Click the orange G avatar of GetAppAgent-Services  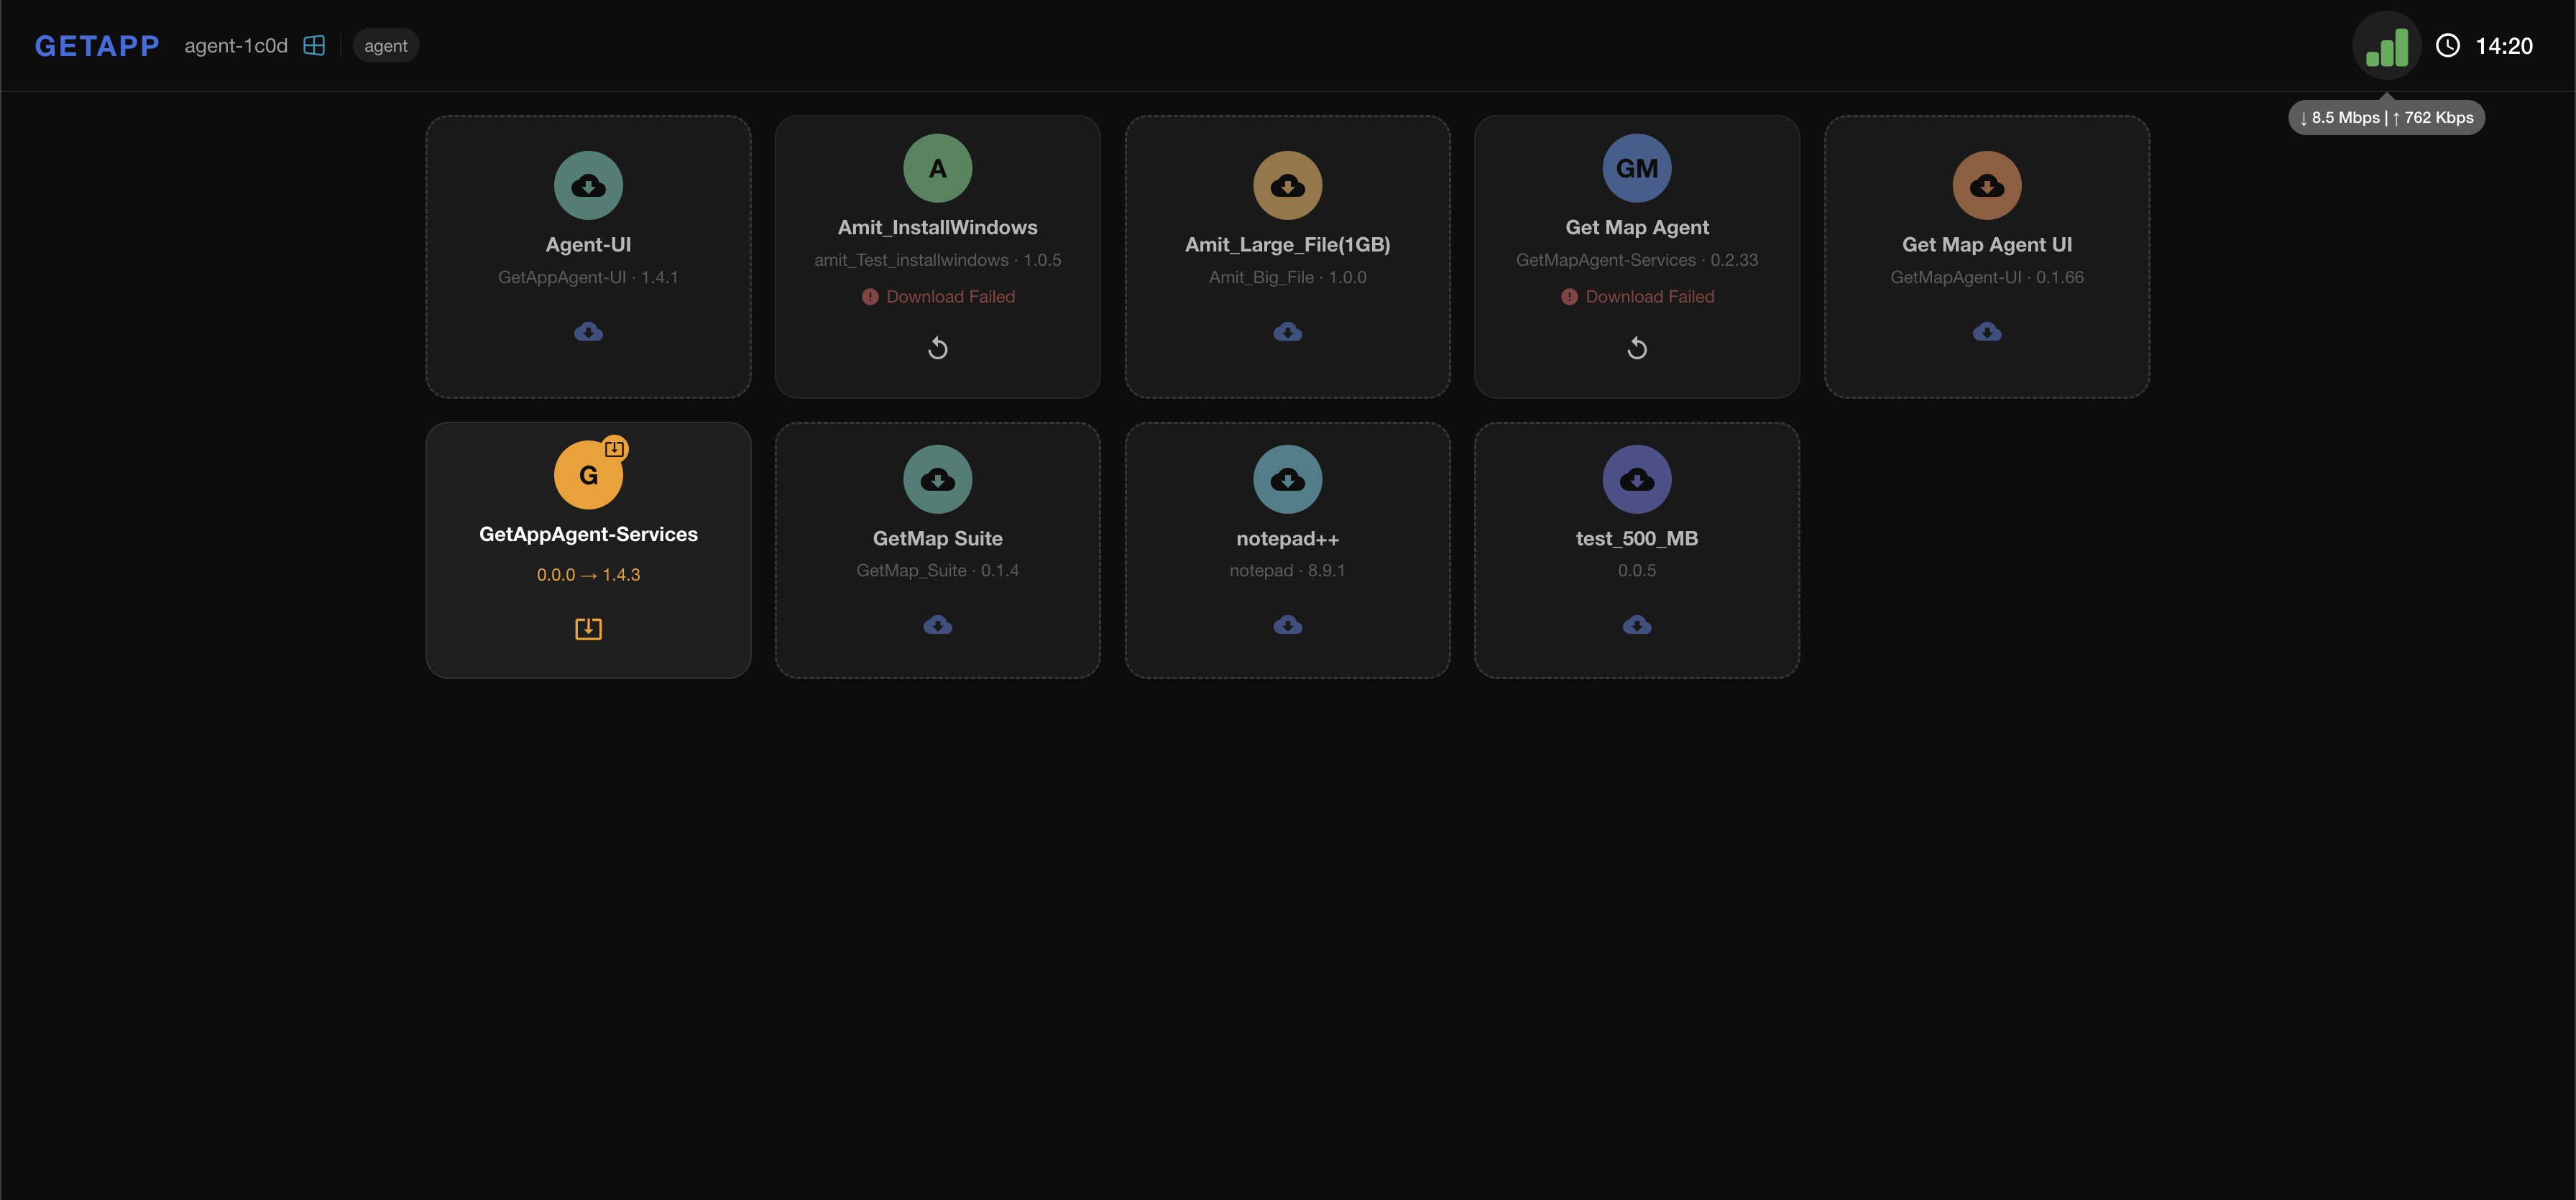(588, 475)
